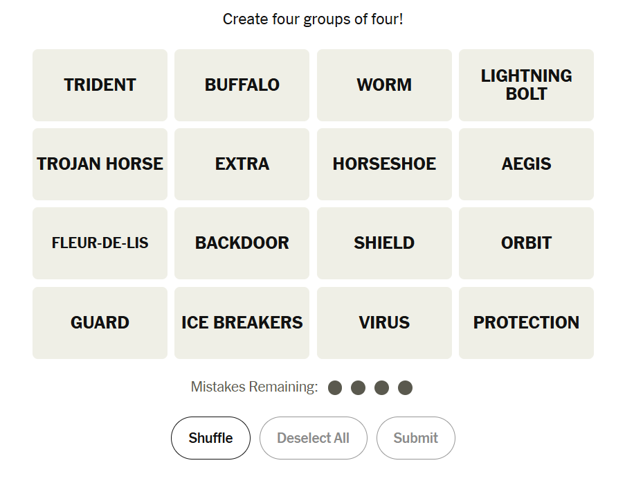The image size is (625, 490).
Task: Select the TRIDENT tile
Action: coord(100,85)
